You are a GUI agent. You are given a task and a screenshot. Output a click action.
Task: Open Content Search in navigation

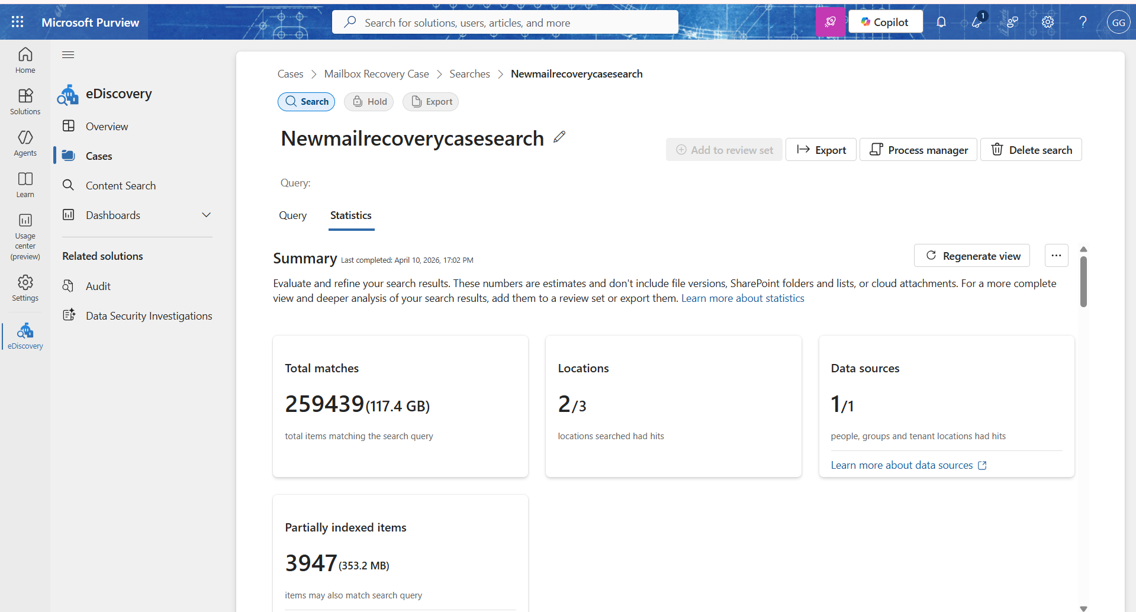click(x=121, y=185)
